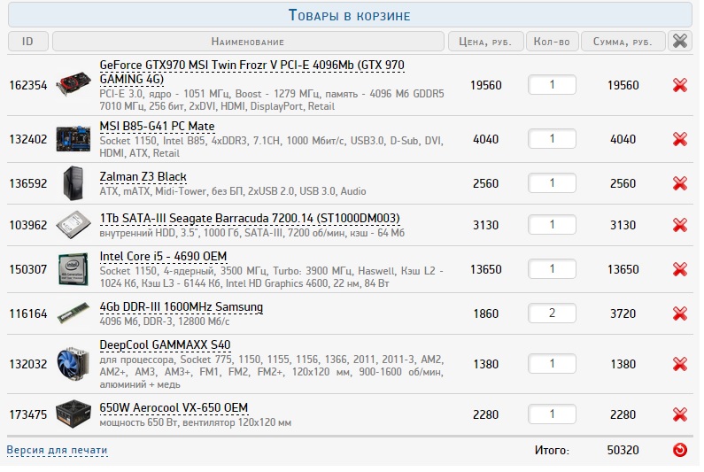
Task: Click the ID column header
Action: click(x=27, y=42)
